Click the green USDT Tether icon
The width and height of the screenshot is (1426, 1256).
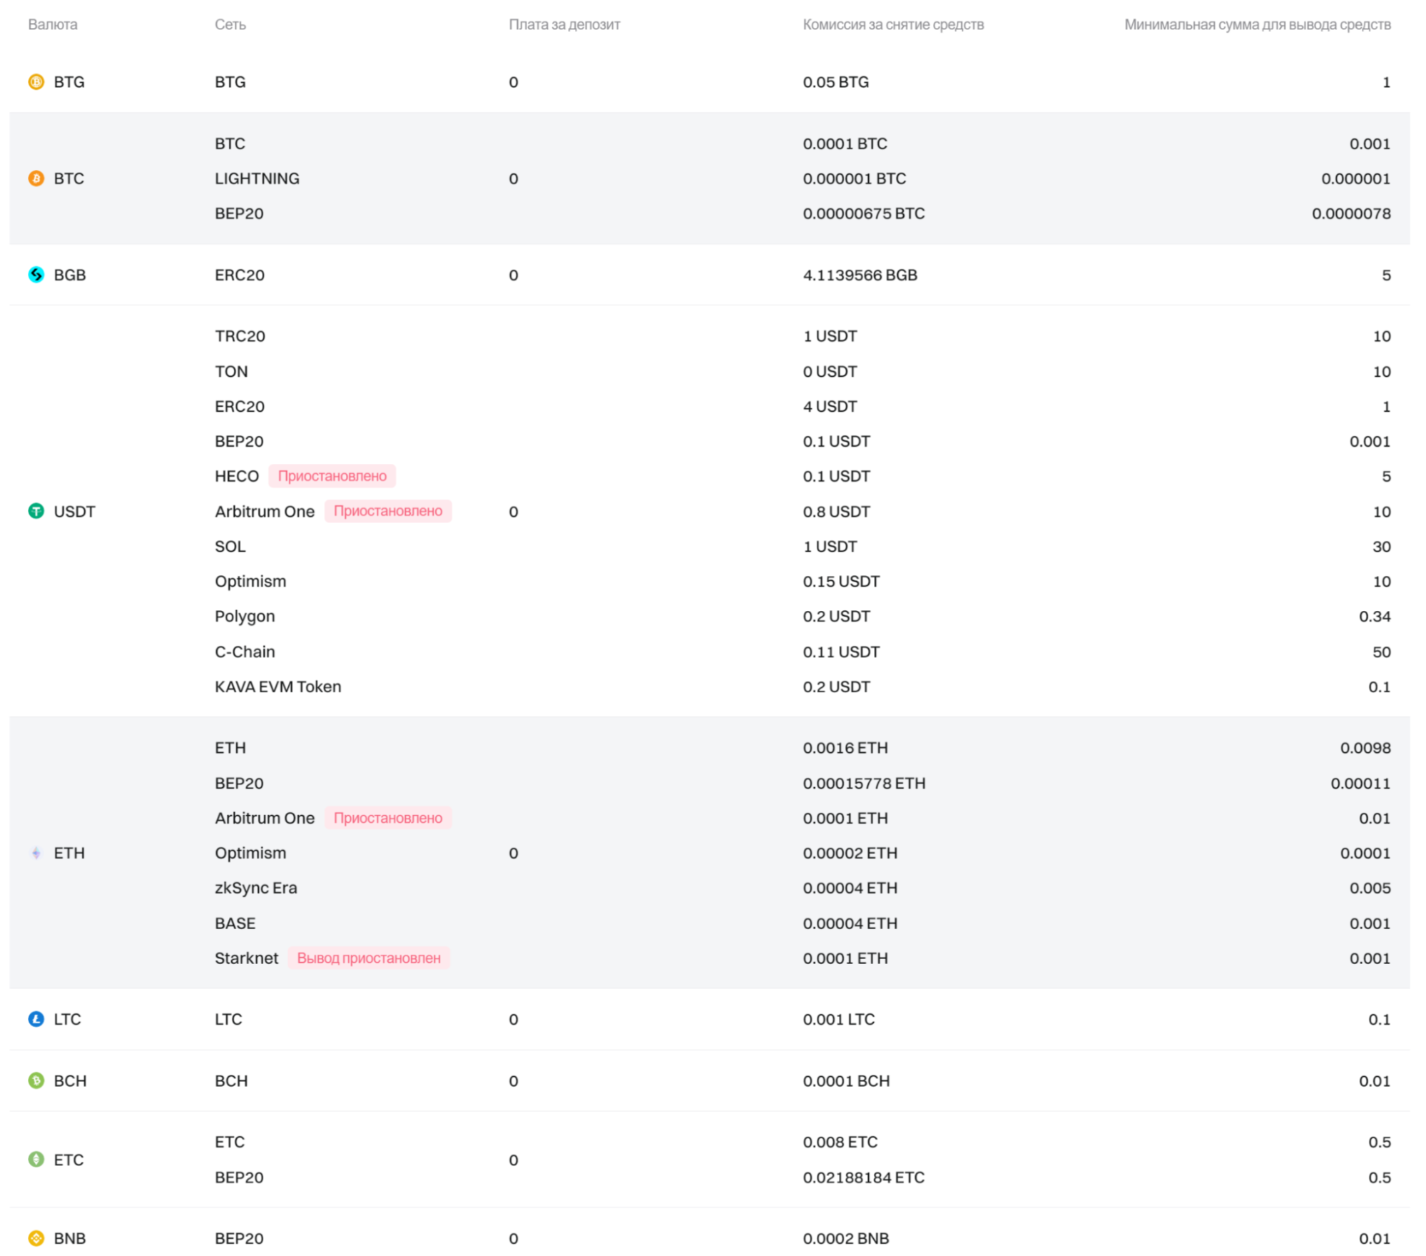[x=36, y=511]
